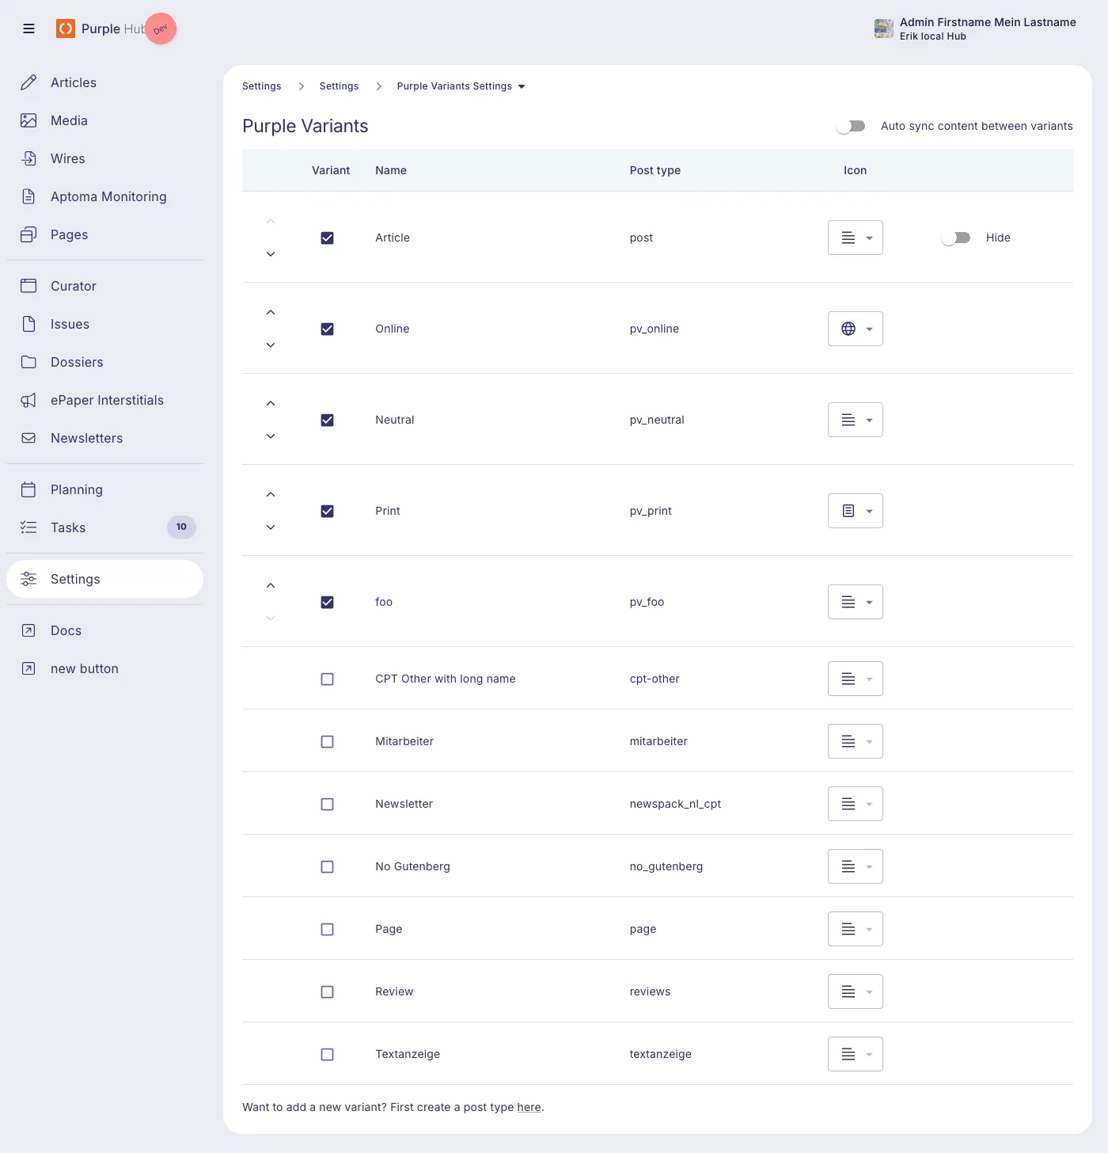Screen dimensions: 1108x1153
Task: Open the globe icon dropdown for Online
Action: click(x=856, y=329)
